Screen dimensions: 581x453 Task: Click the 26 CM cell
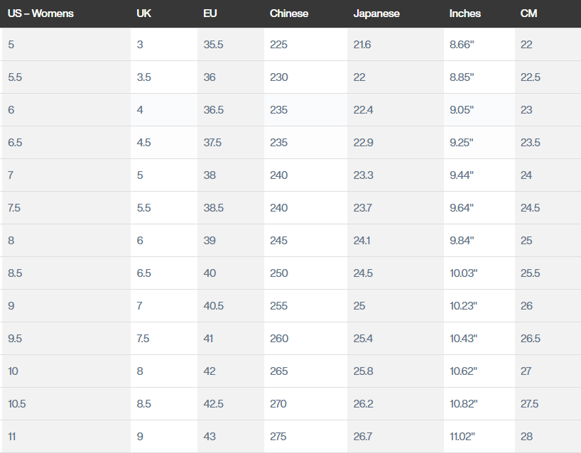526,306
